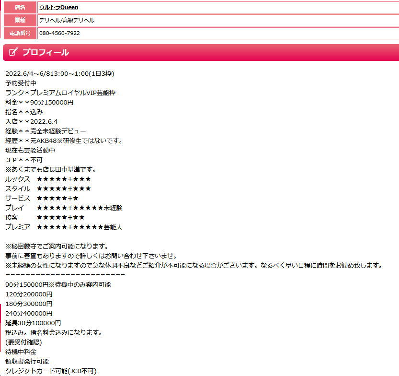Image resolution: width=399 pixels, height=376 pixels.
Task: Click the 領収書発行可能 text line
Action: (27, 361)
